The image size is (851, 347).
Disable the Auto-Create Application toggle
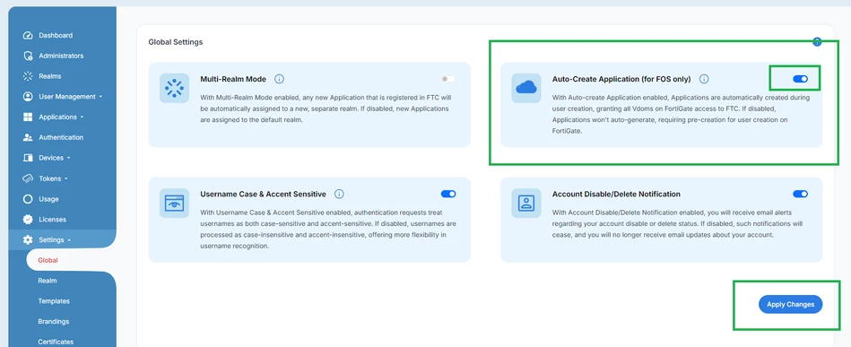(800, 79)
